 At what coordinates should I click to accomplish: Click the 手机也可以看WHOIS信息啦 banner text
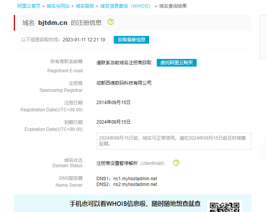tap(135, 204)
